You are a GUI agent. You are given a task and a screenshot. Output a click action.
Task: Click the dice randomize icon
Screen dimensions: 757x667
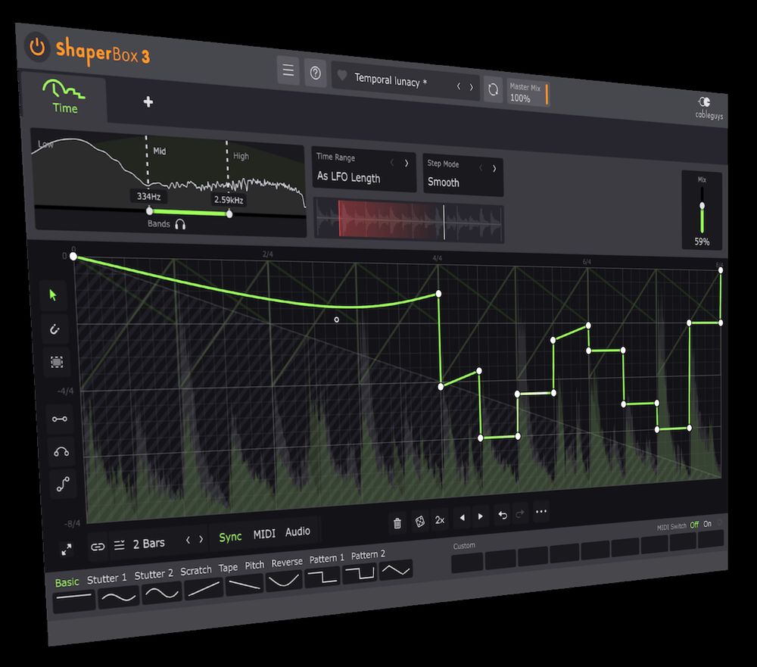[x=419, y=522]
